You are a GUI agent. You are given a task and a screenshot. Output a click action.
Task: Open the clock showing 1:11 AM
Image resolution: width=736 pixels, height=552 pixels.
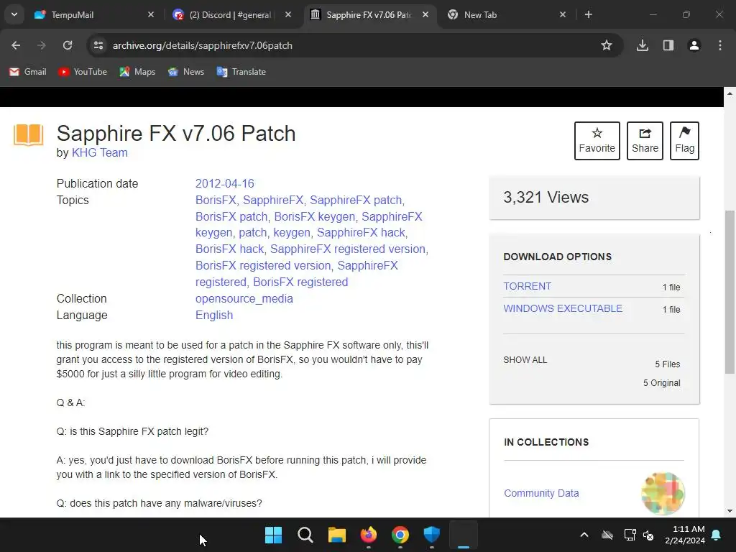685,535
